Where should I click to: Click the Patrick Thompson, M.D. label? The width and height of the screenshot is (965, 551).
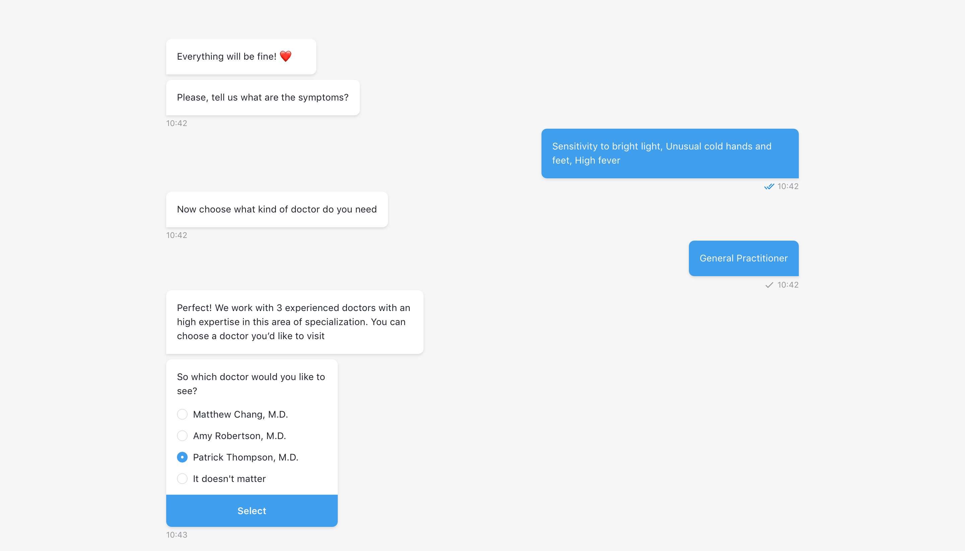point(246,457)
